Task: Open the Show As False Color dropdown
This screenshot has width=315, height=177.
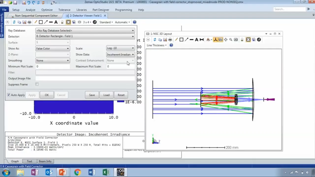Action: pos(52,48)
